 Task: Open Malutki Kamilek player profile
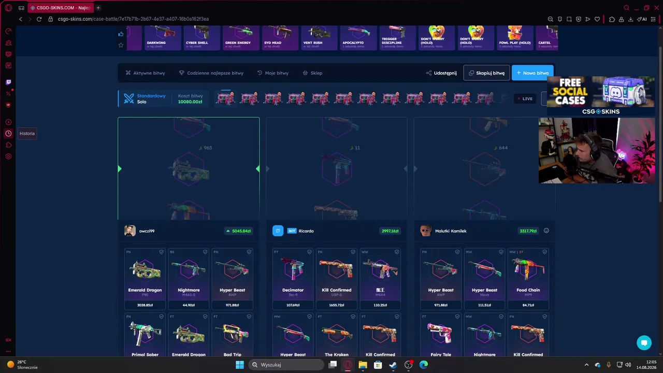click(x=443, y=231)
